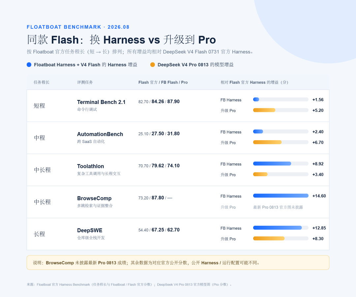The image size is (356, 297).
Task: Click the 跨 SaaS 自动化 description
Action: (x=91, y=141)
